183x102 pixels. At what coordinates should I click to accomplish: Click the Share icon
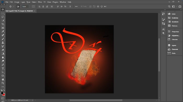[x=180, y=6]
